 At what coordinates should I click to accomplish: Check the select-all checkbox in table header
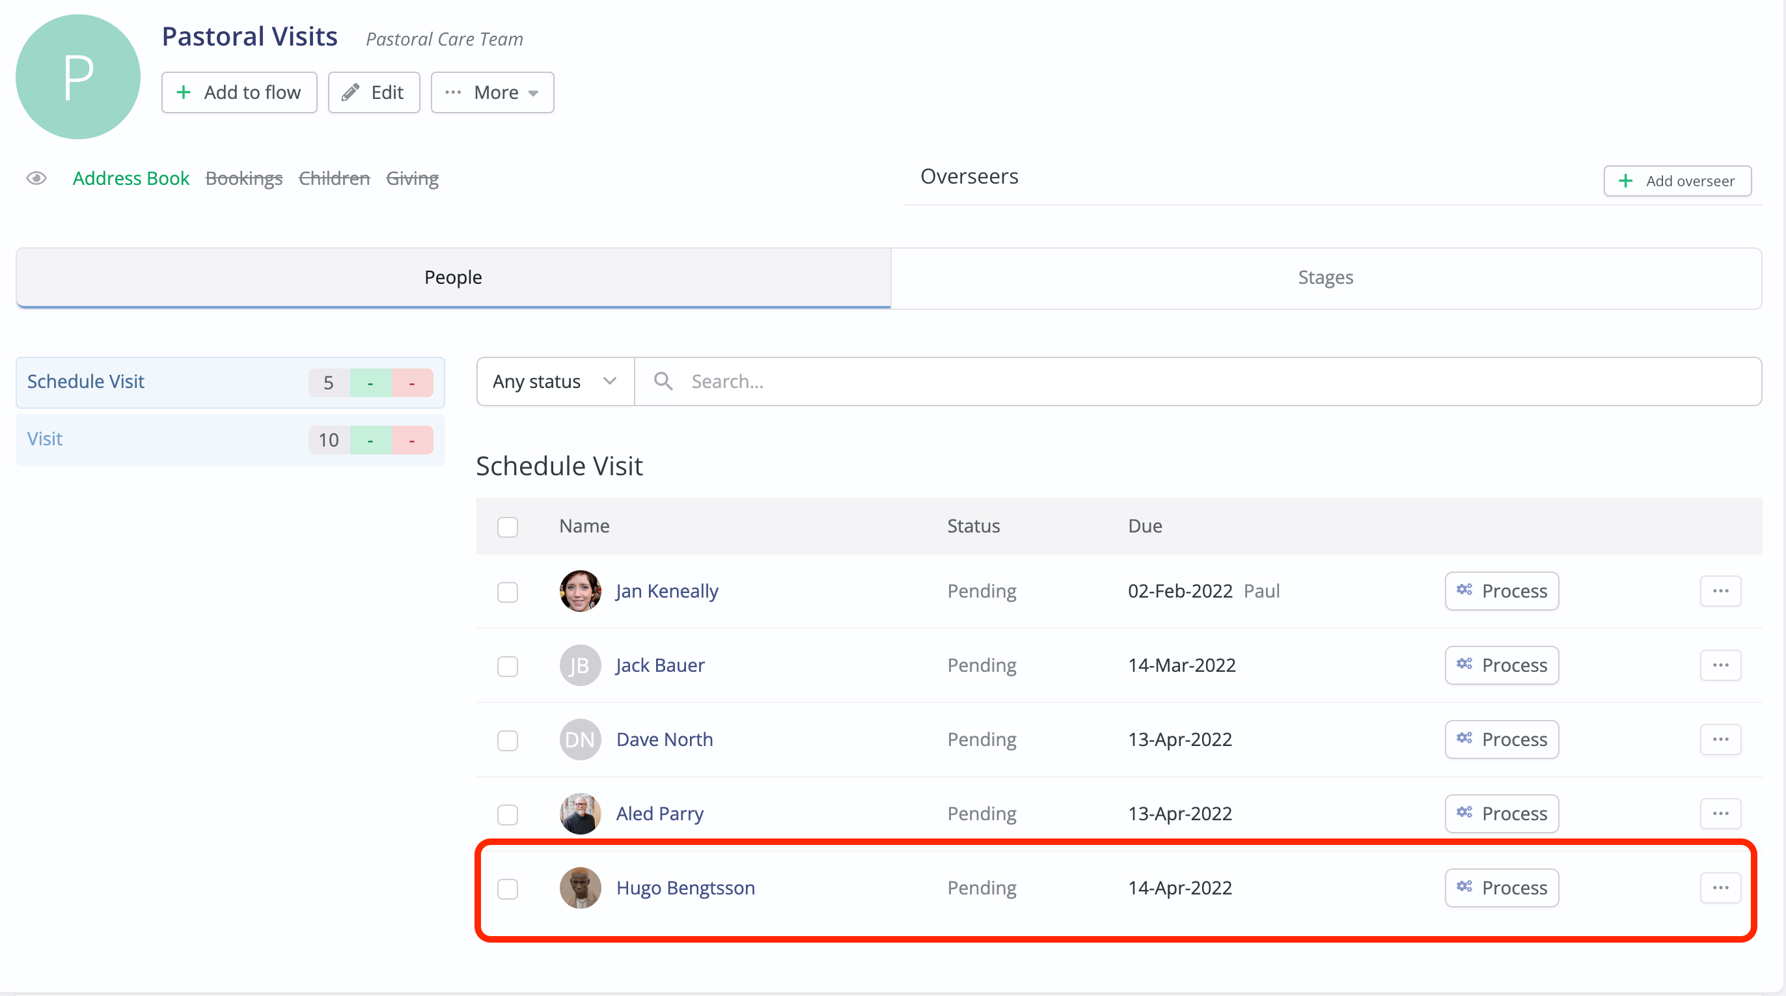pos(508,527)
